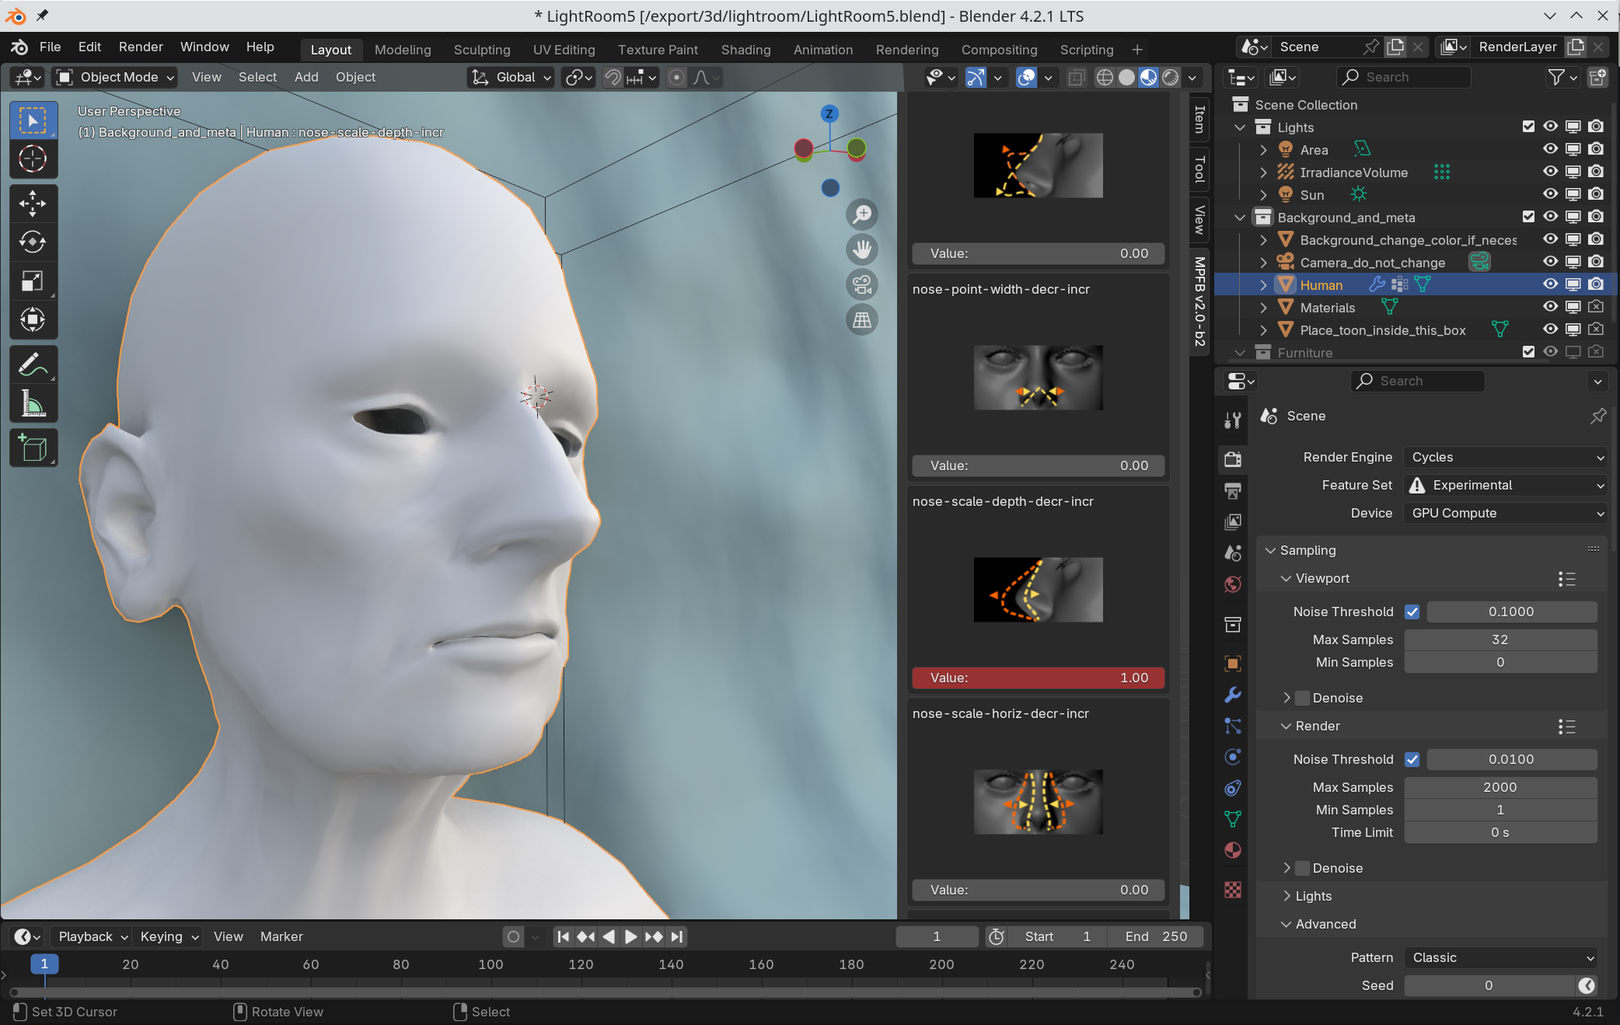Open the World properties tab icon
Image resolution: width=1620 pixels, height=1025 pixels.
pos(1233,584)
